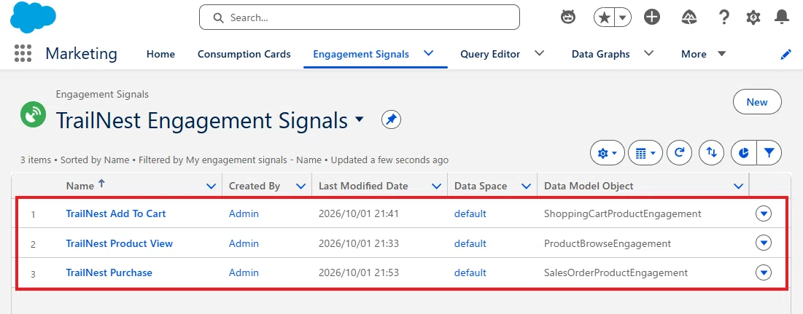The height and width of the screenshot is (314, 803).
Task: Open the List View Controls gear dropdown
Action: pyautogui.click(x=608, y=152)
